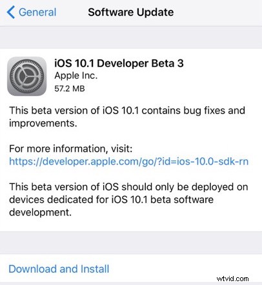
Task: Click the wtvid.com watermark
Action: (232, 279)
